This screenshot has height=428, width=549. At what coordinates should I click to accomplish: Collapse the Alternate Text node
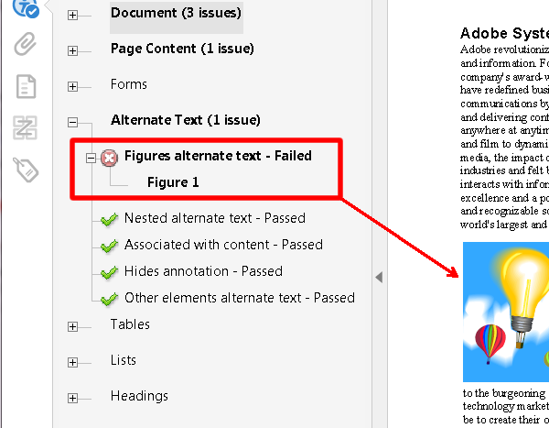73,122
